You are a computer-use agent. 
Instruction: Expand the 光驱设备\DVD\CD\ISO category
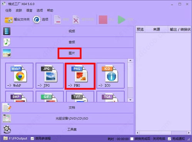pyautogui.click(x=67, y=119)
